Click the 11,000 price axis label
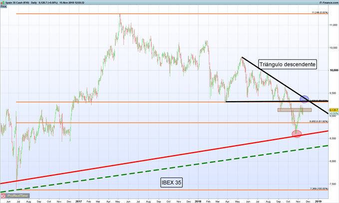This screenshot has height=203, width=339. tap(334, 25)
